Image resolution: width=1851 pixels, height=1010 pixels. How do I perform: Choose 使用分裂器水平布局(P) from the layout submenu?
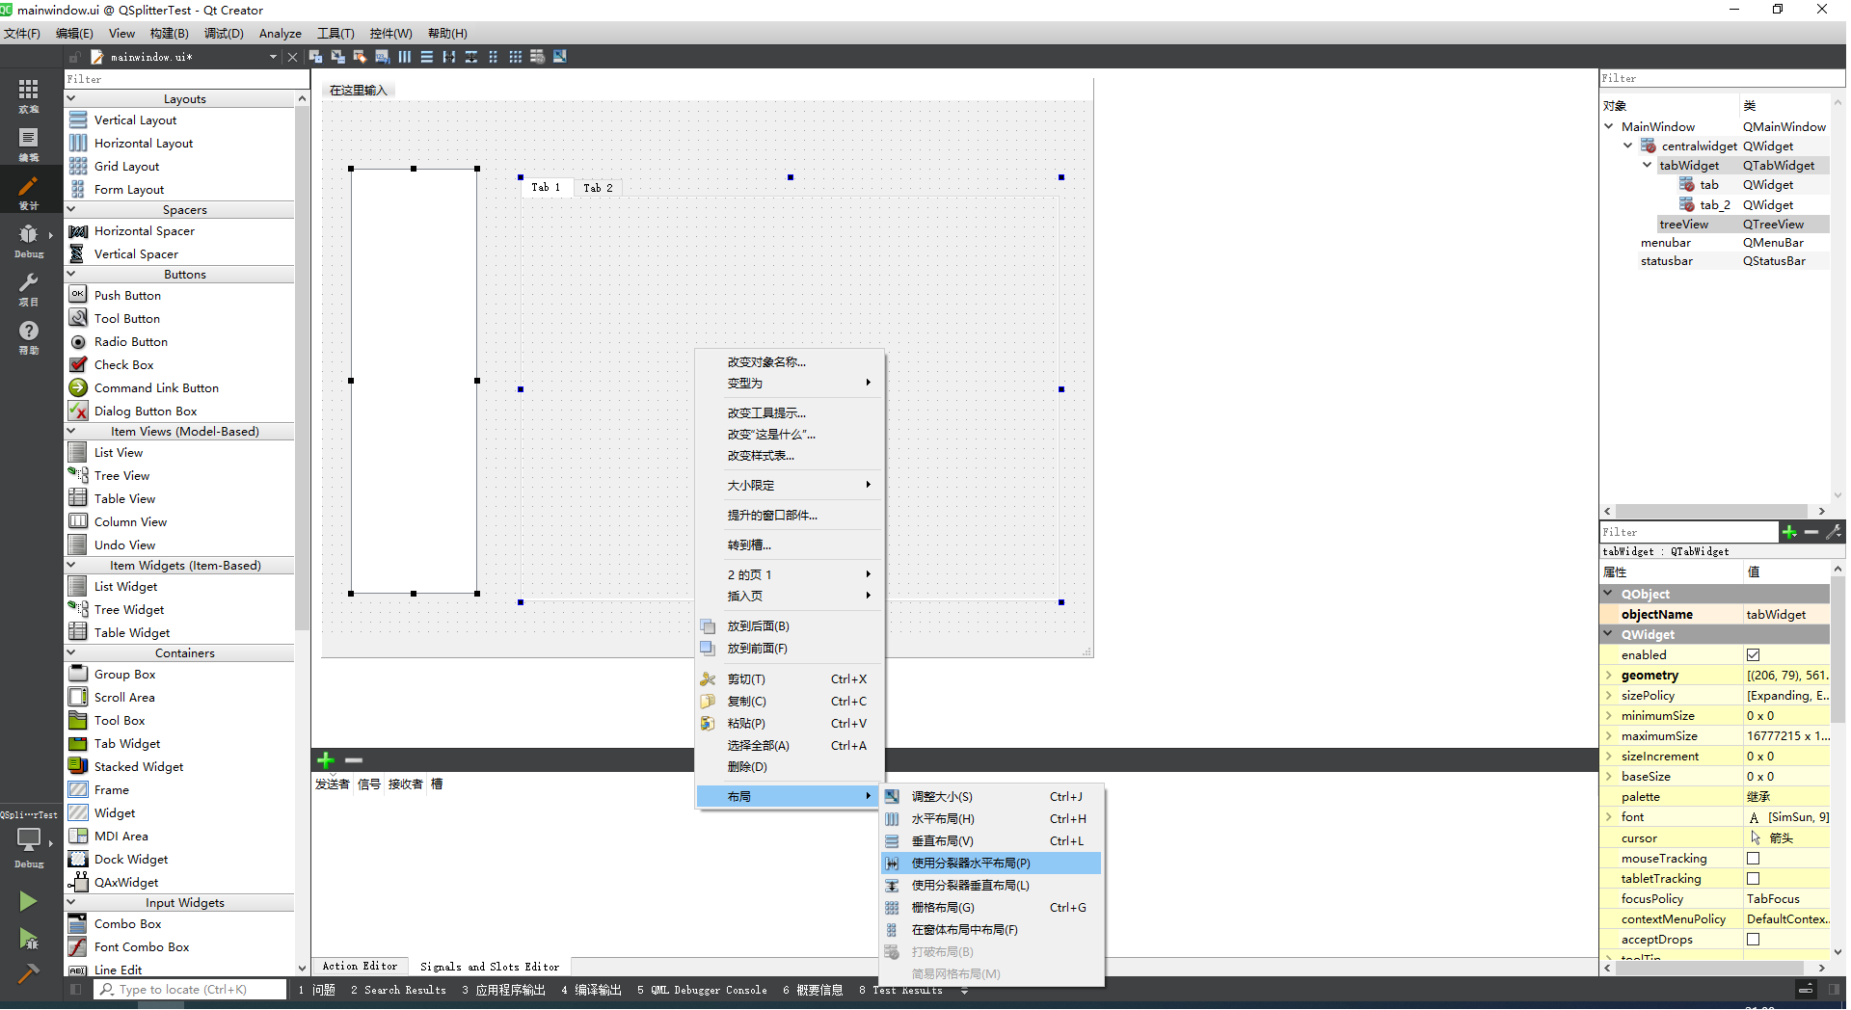tap(992, 864)
